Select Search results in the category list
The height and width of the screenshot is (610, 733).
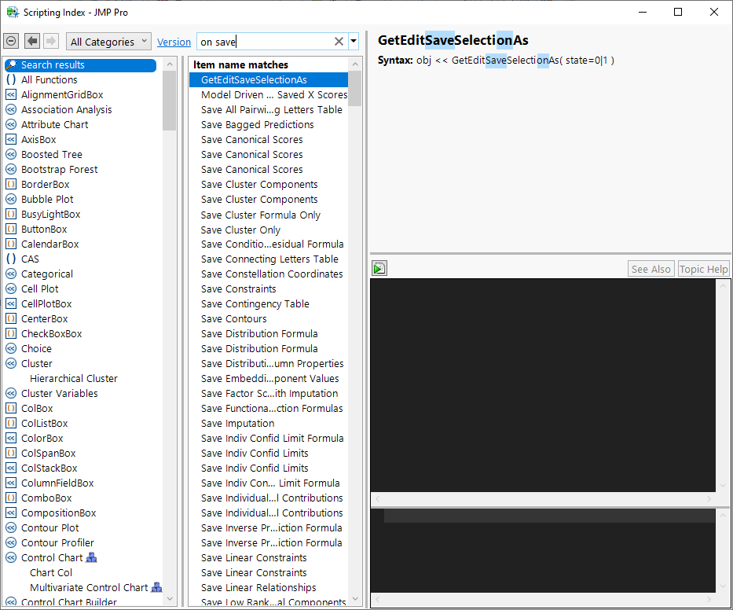point(80,65)
